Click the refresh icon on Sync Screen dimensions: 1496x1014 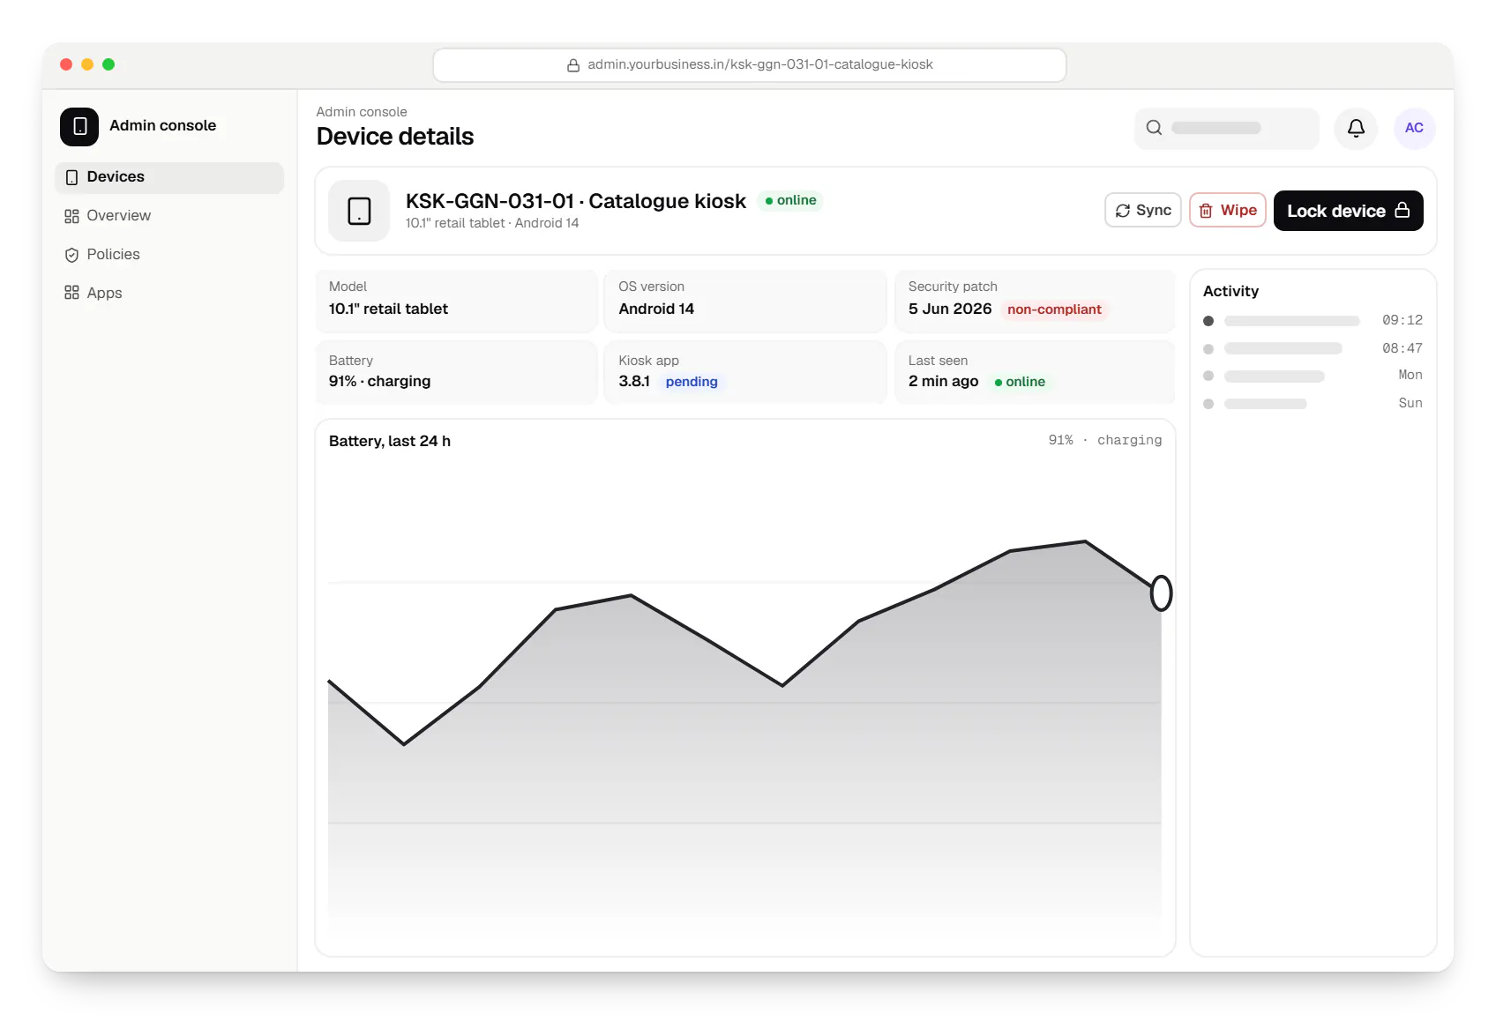coord(1122,211)
